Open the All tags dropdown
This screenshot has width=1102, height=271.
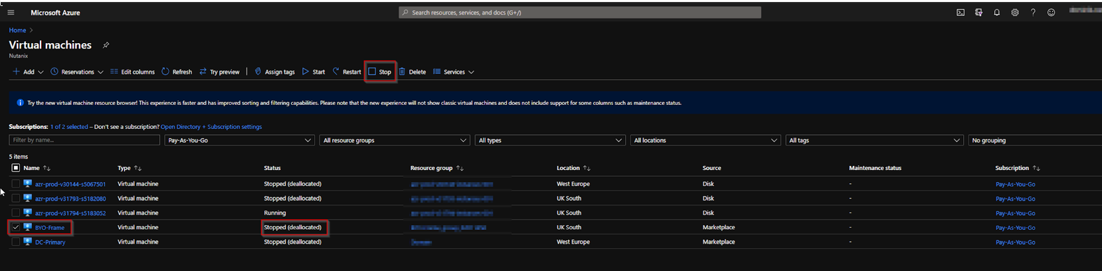[x=874, y=140]
